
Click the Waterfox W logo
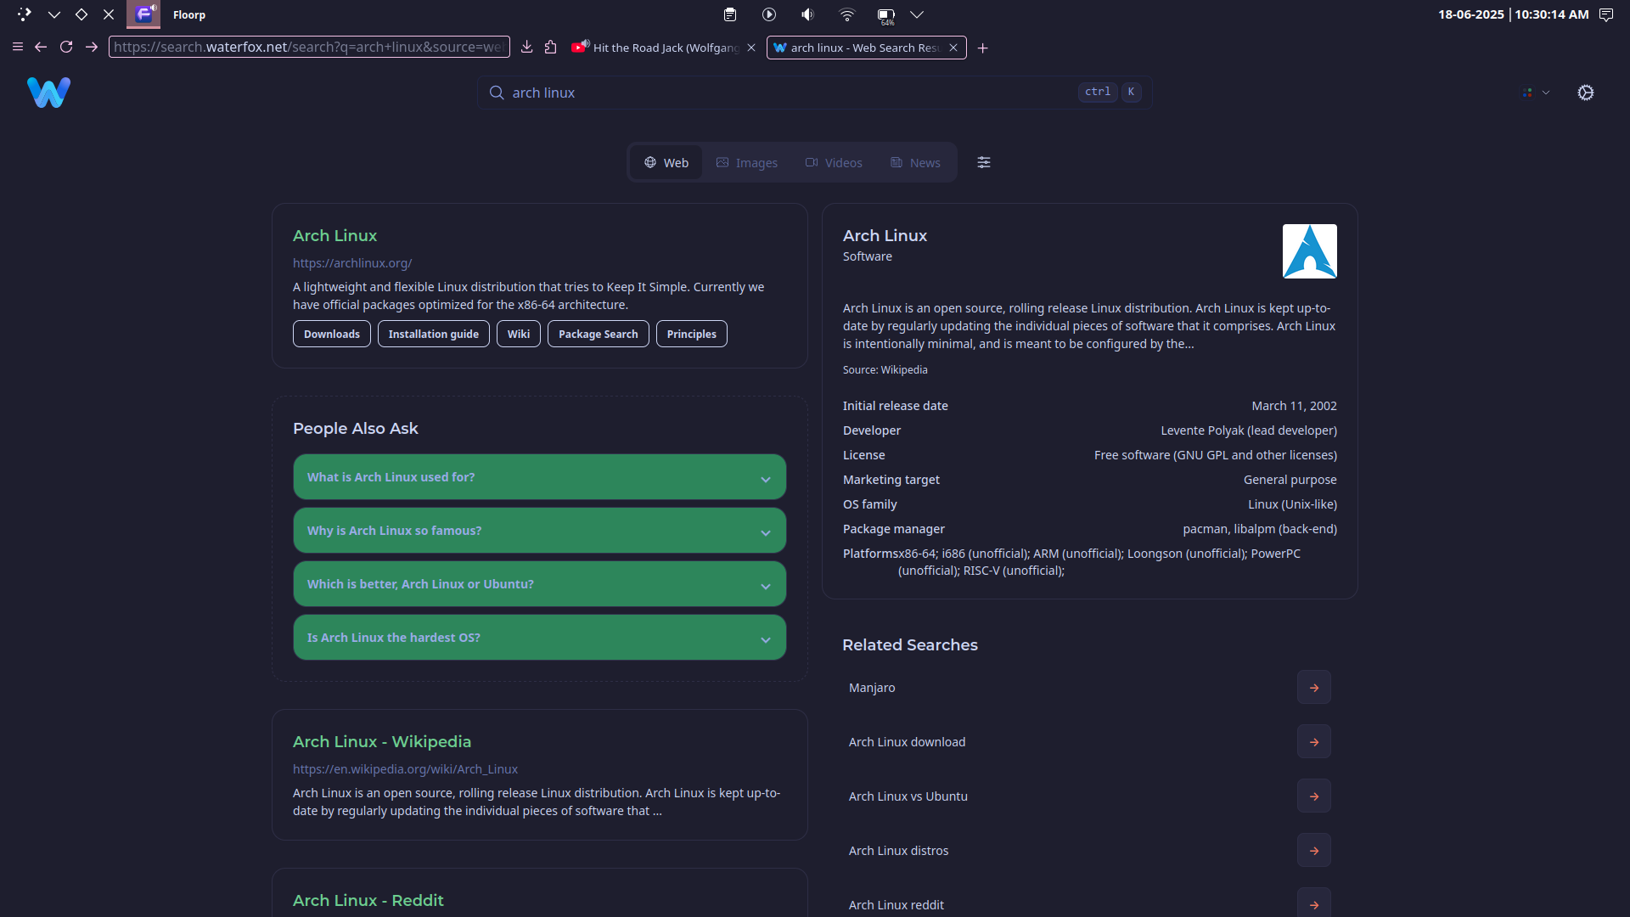(x=48, y=93)
